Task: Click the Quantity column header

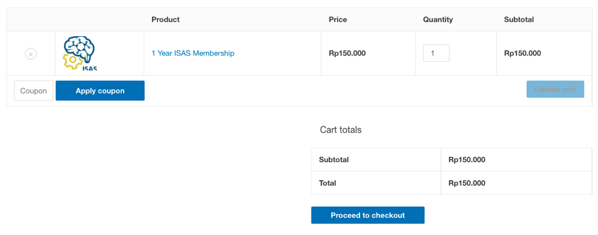Action: click(438, 19)
